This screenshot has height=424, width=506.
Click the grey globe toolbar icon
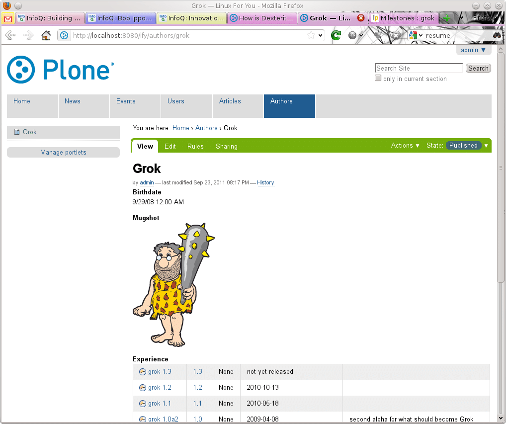(352, 35)
